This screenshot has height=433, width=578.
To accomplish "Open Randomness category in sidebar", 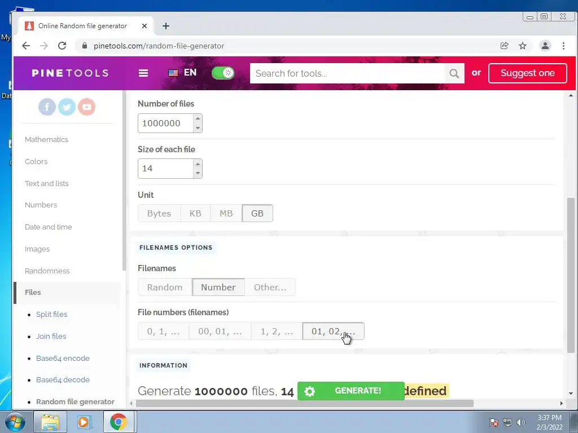I will (x=47, y=271).
